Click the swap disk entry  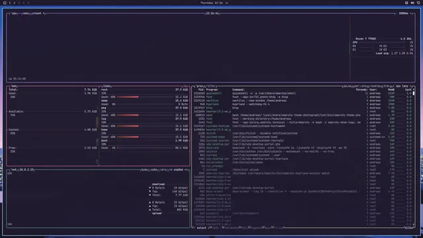pyautogui.click(x=144, y=100)
